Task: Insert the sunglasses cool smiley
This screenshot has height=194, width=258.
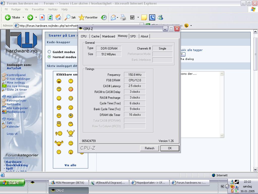Action: click(59, 108)
